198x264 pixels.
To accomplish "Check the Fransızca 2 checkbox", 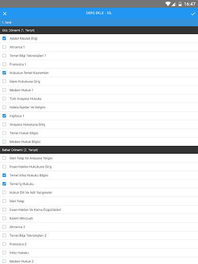I will [x=4, y=244].
